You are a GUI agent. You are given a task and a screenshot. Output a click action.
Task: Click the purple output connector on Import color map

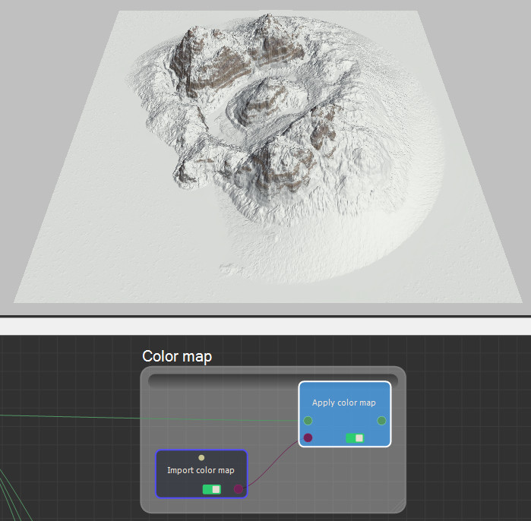tap(239, 489)
